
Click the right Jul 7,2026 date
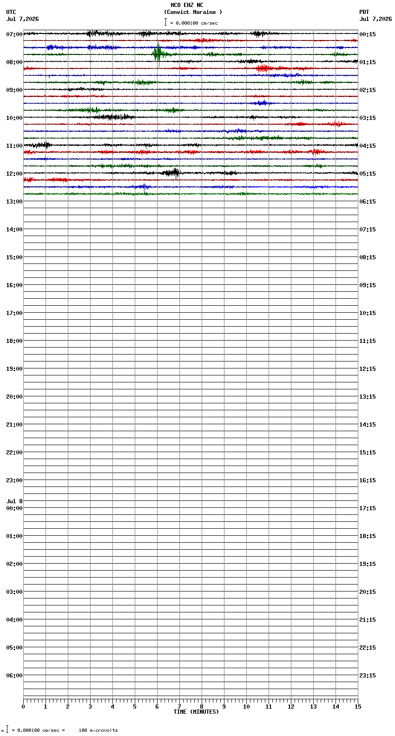[375, 19]
